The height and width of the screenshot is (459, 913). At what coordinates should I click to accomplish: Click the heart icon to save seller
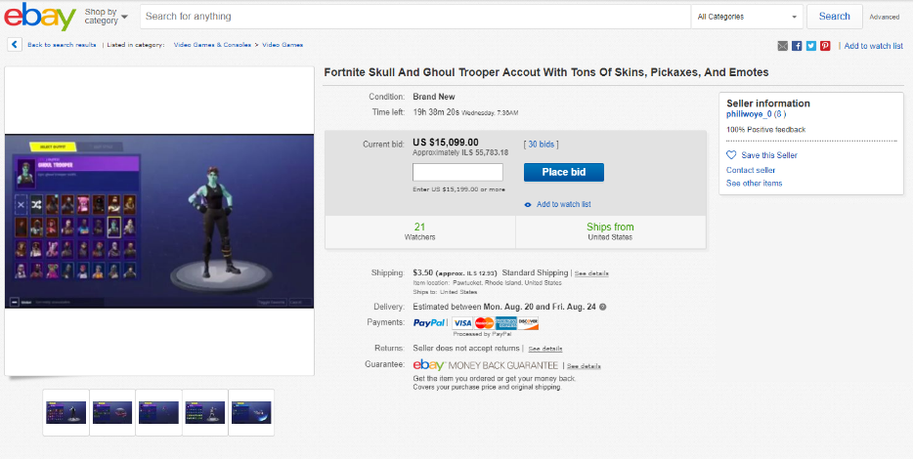coord(731,155)
